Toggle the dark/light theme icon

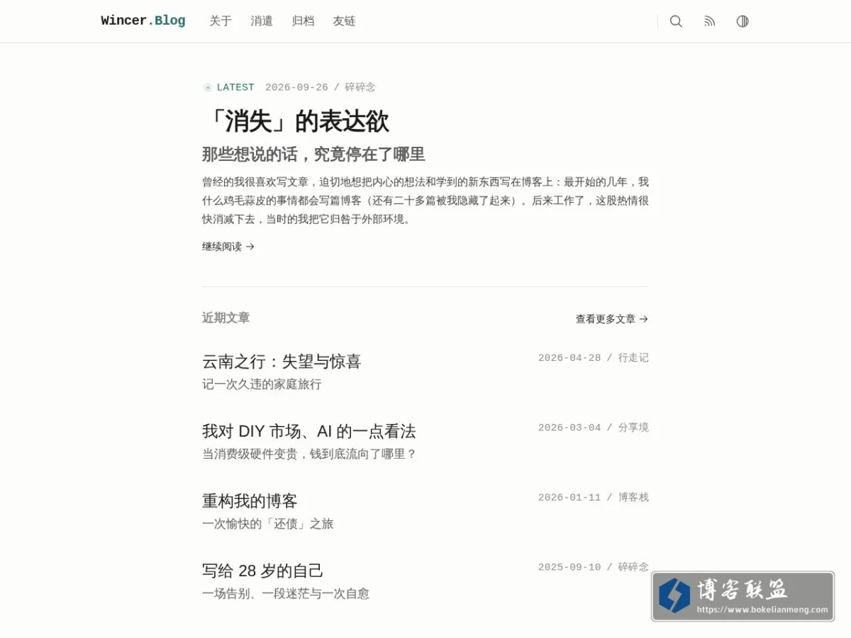742,21
